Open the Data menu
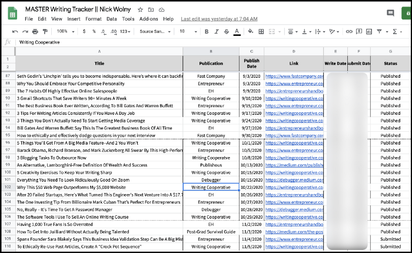Image resolution: width=412 pixels, height=253 pixels. pyautogui.click(x=112, y=19)
